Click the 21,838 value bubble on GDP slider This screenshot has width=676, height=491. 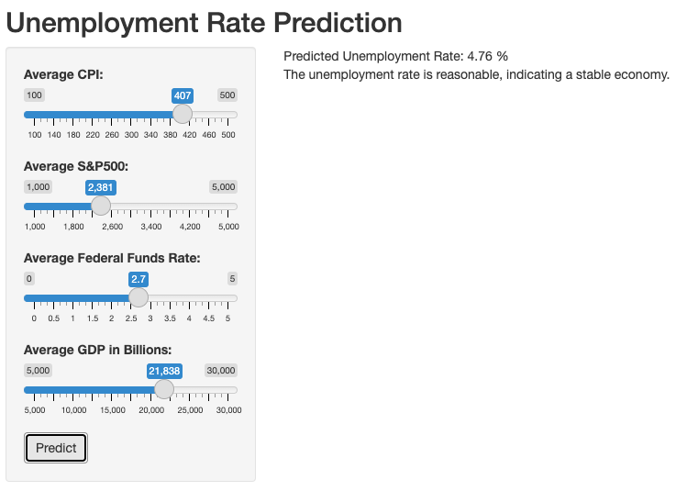[164, 371]
